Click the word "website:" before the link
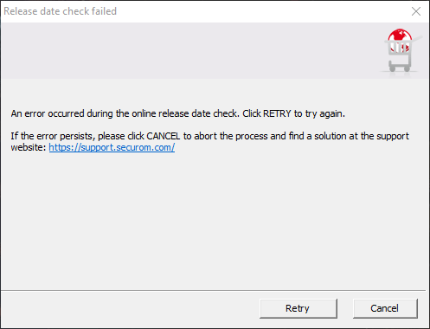The width and height of the screenshot is (430, 329). (29, 147)
